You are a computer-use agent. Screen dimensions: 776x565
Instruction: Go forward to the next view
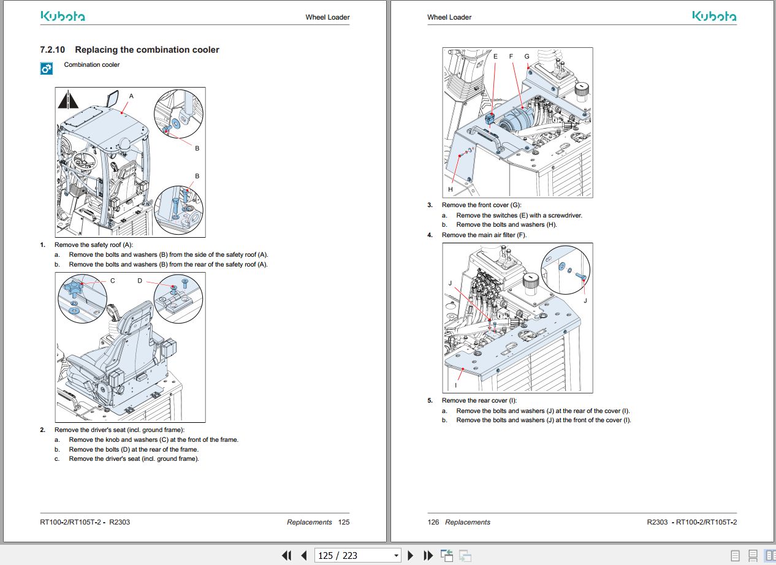(x=464, y=555)
